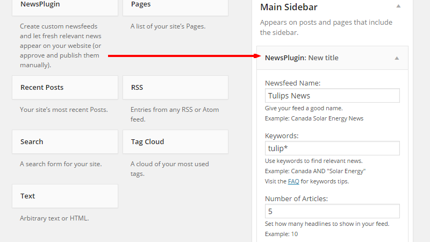Click the Newsfeed Name input field
The image size is (430, 242).
[x=332, y=96]
